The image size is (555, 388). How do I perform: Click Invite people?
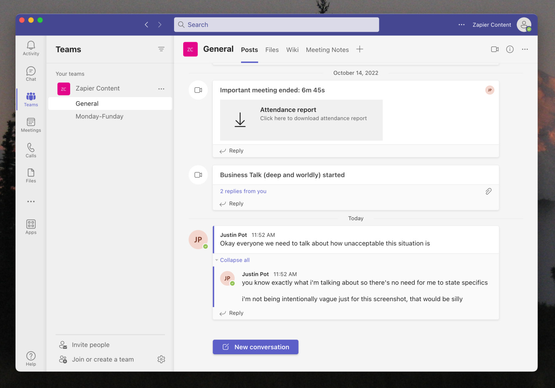click(84, 345)
